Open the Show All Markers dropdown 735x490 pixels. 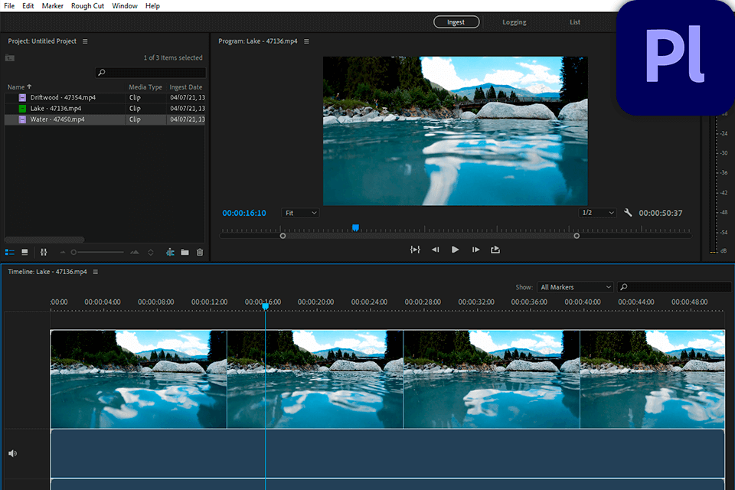tap(574, 286)
